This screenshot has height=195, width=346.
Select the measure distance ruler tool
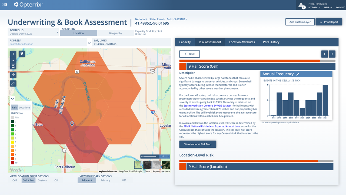point(13,84)
